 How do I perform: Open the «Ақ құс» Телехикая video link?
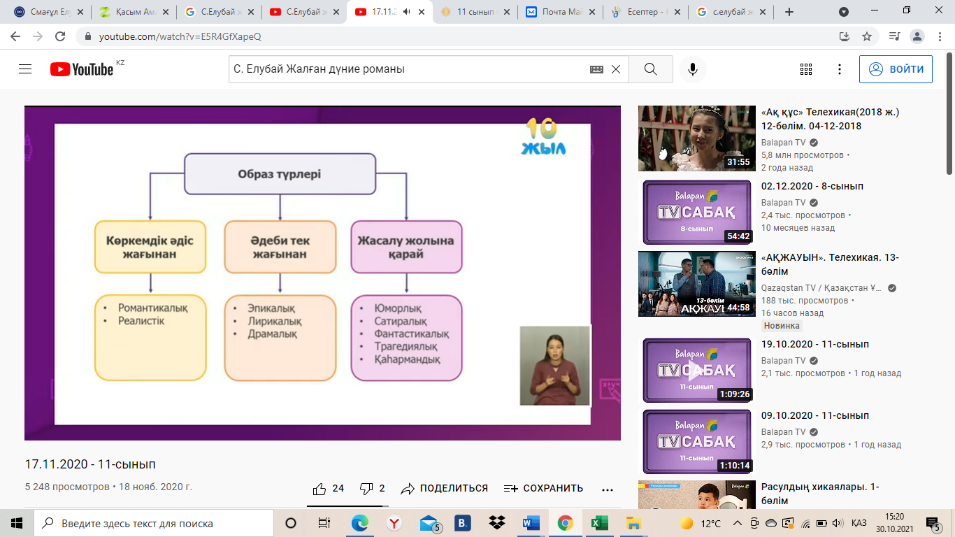click(830, 119)
